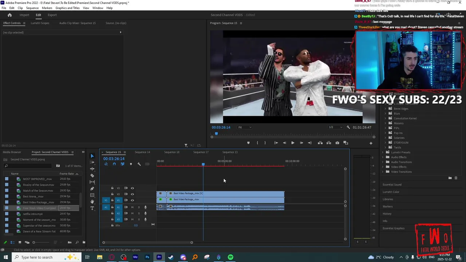Screen dimensions: 466x262
Task: Expand the Convolution Kernel preset folder
Action: pos(386,118)
